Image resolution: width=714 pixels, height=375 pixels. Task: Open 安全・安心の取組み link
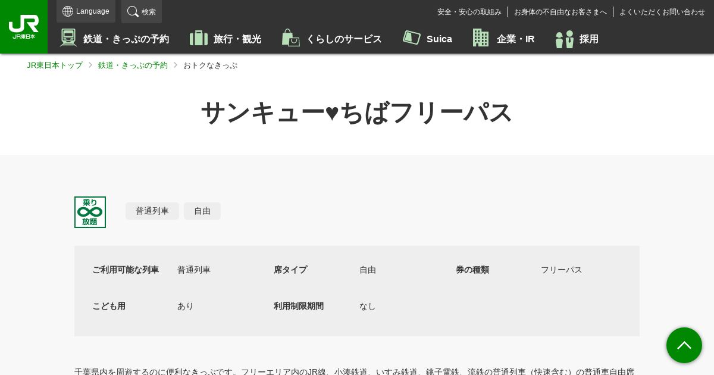click(469, 12)
